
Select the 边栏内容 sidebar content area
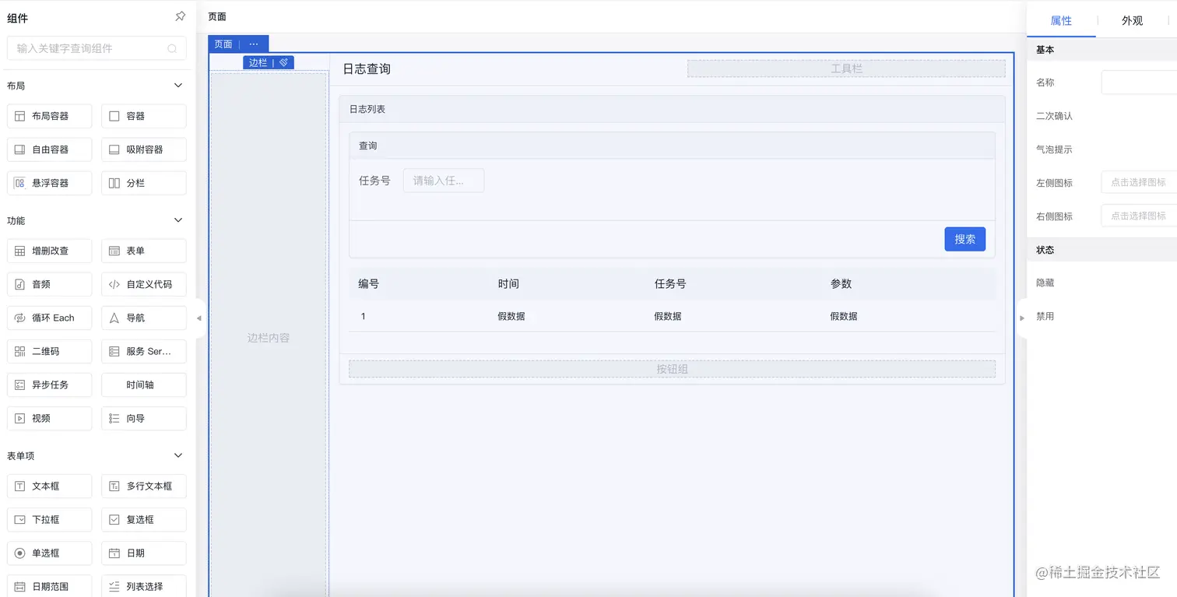[x=269, y=338]
